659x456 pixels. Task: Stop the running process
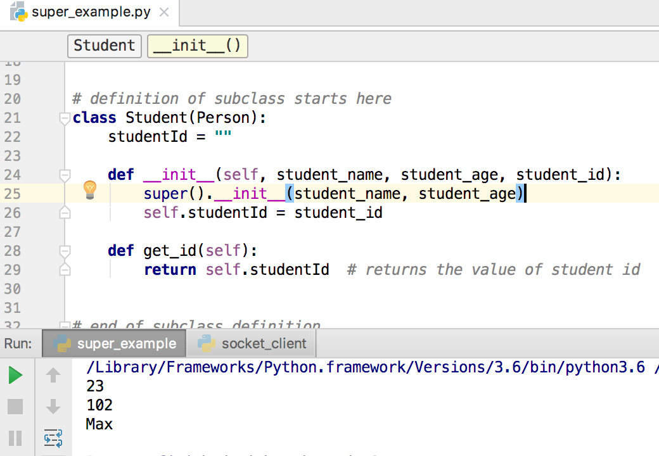point(16,405)
